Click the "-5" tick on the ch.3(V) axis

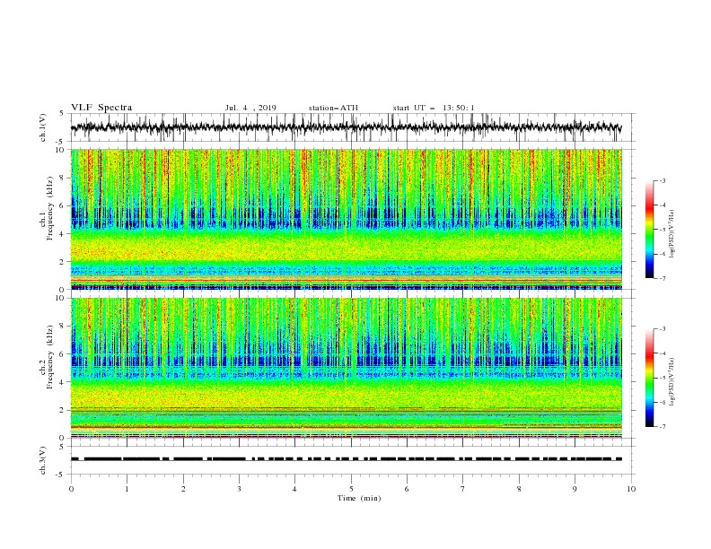pos(61,475)
